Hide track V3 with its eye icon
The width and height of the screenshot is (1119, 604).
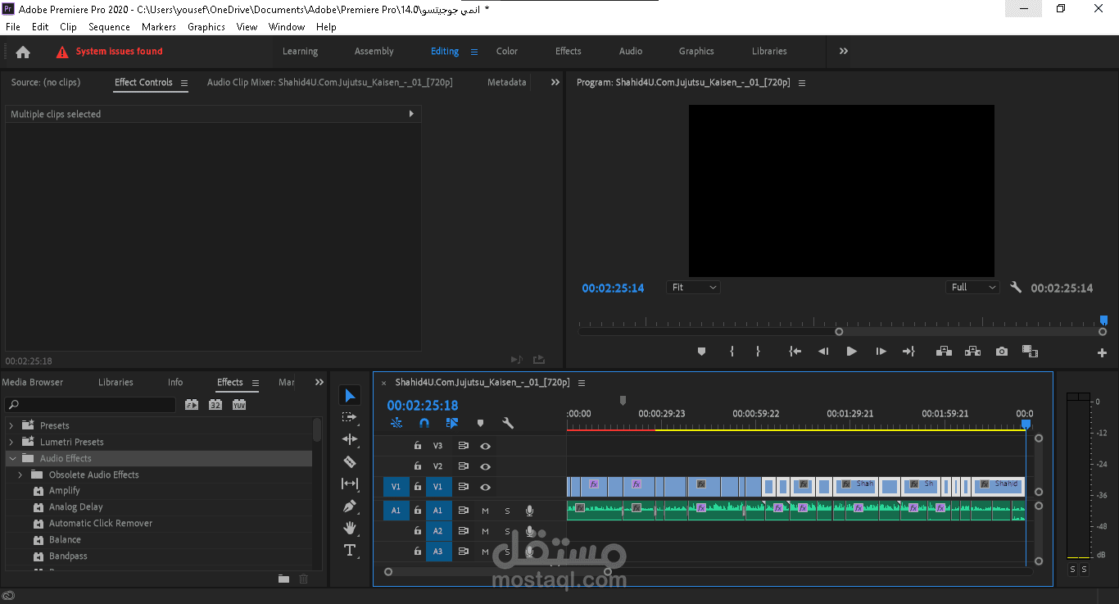pyautogui.click(x=485, y=446)
